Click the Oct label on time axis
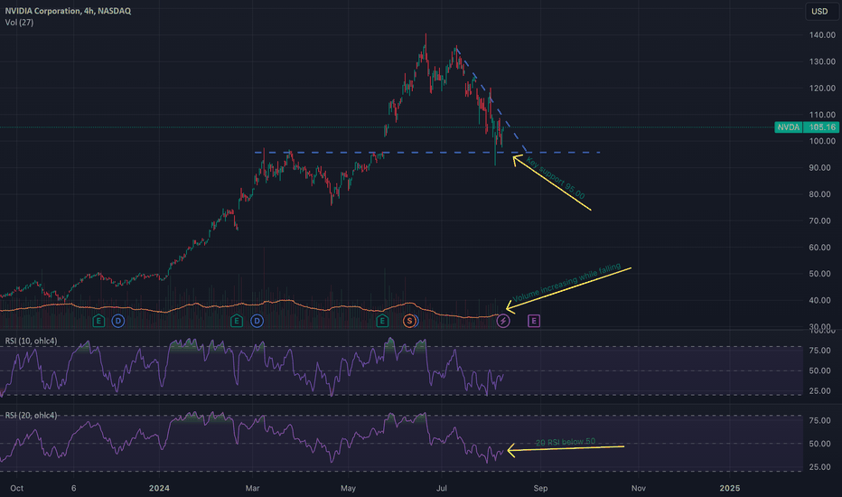Image resolution: width=842 pixels, height=497 pixels. click(16, 488)
